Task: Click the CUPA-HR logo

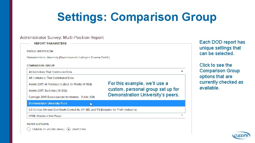Action: [x=241, y=136]
